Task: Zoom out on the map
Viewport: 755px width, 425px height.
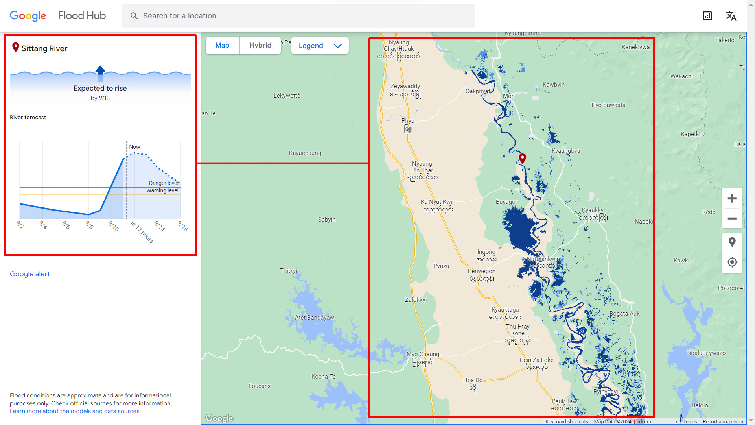Action: [x=732, y=218]
